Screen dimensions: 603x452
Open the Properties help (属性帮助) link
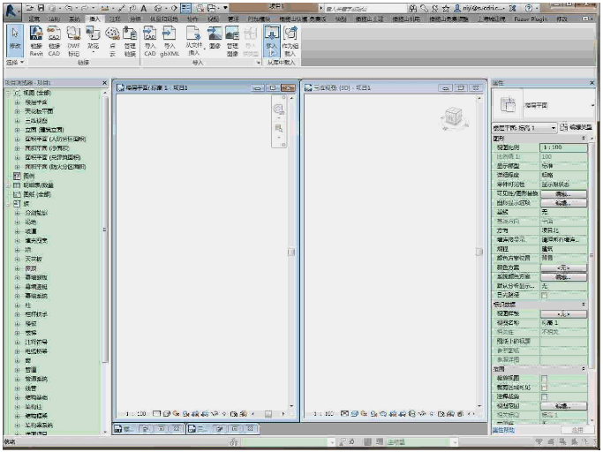503,430
